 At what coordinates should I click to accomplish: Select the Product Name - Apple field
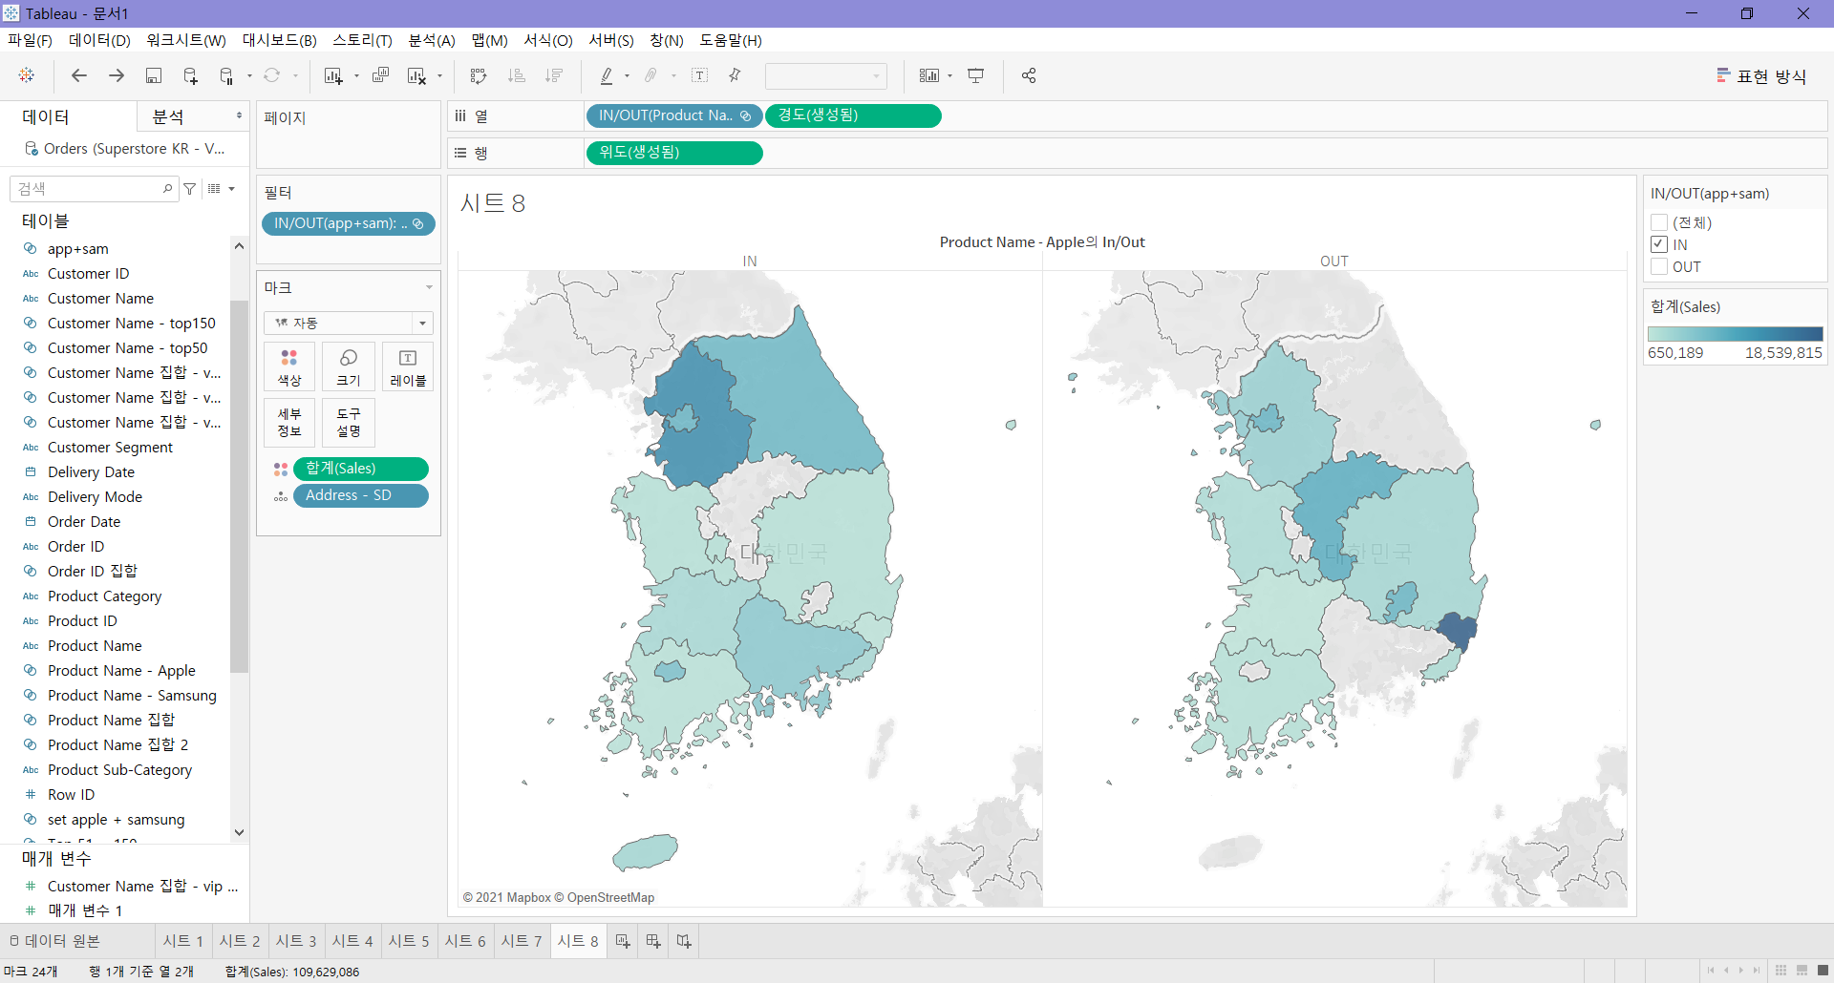[121, 671]
